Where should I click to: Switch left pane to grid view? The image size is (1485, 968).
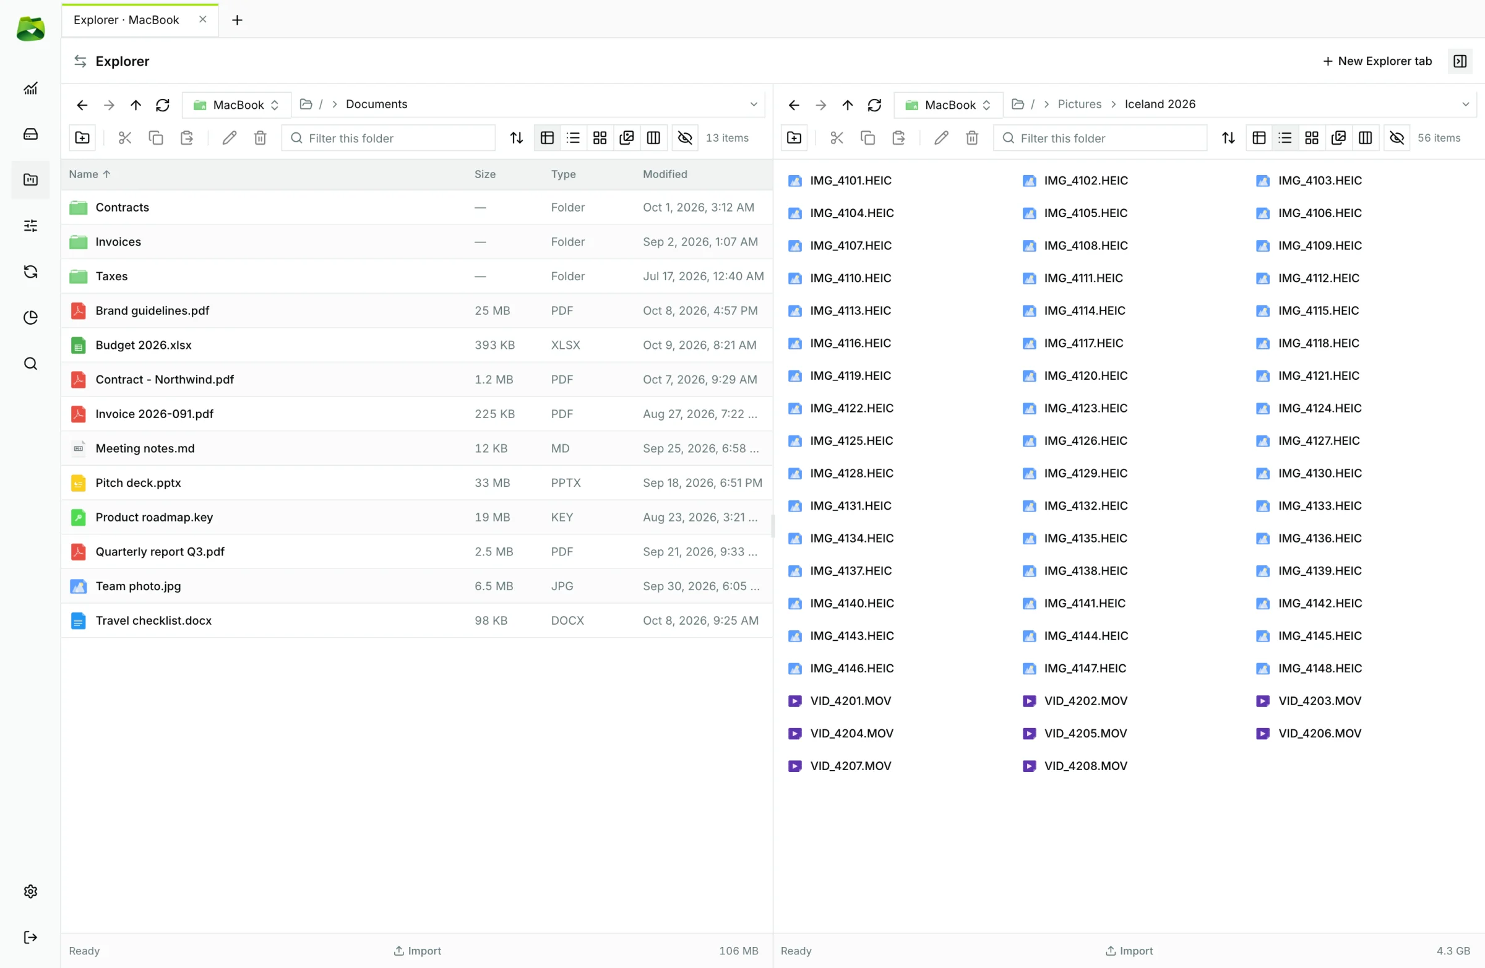tap(600, 138)
